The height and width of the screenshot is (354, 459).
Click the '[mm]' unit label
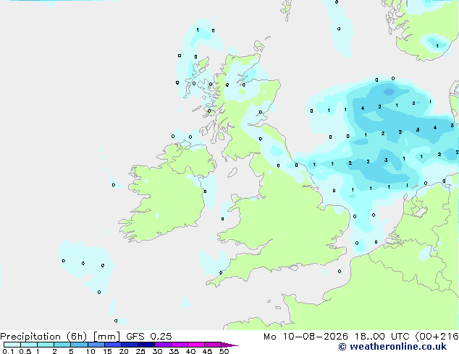pyautogui.click(x=106, y=337)
